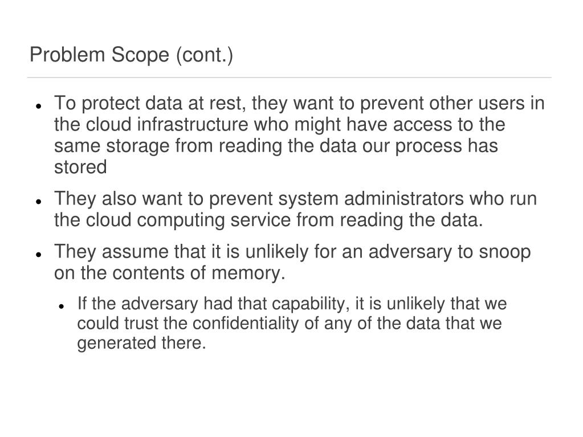This screenshot has height=437, width=583.
Task: Click the line "could trust the confidentiality of any"
Action: tap(290, 324)
